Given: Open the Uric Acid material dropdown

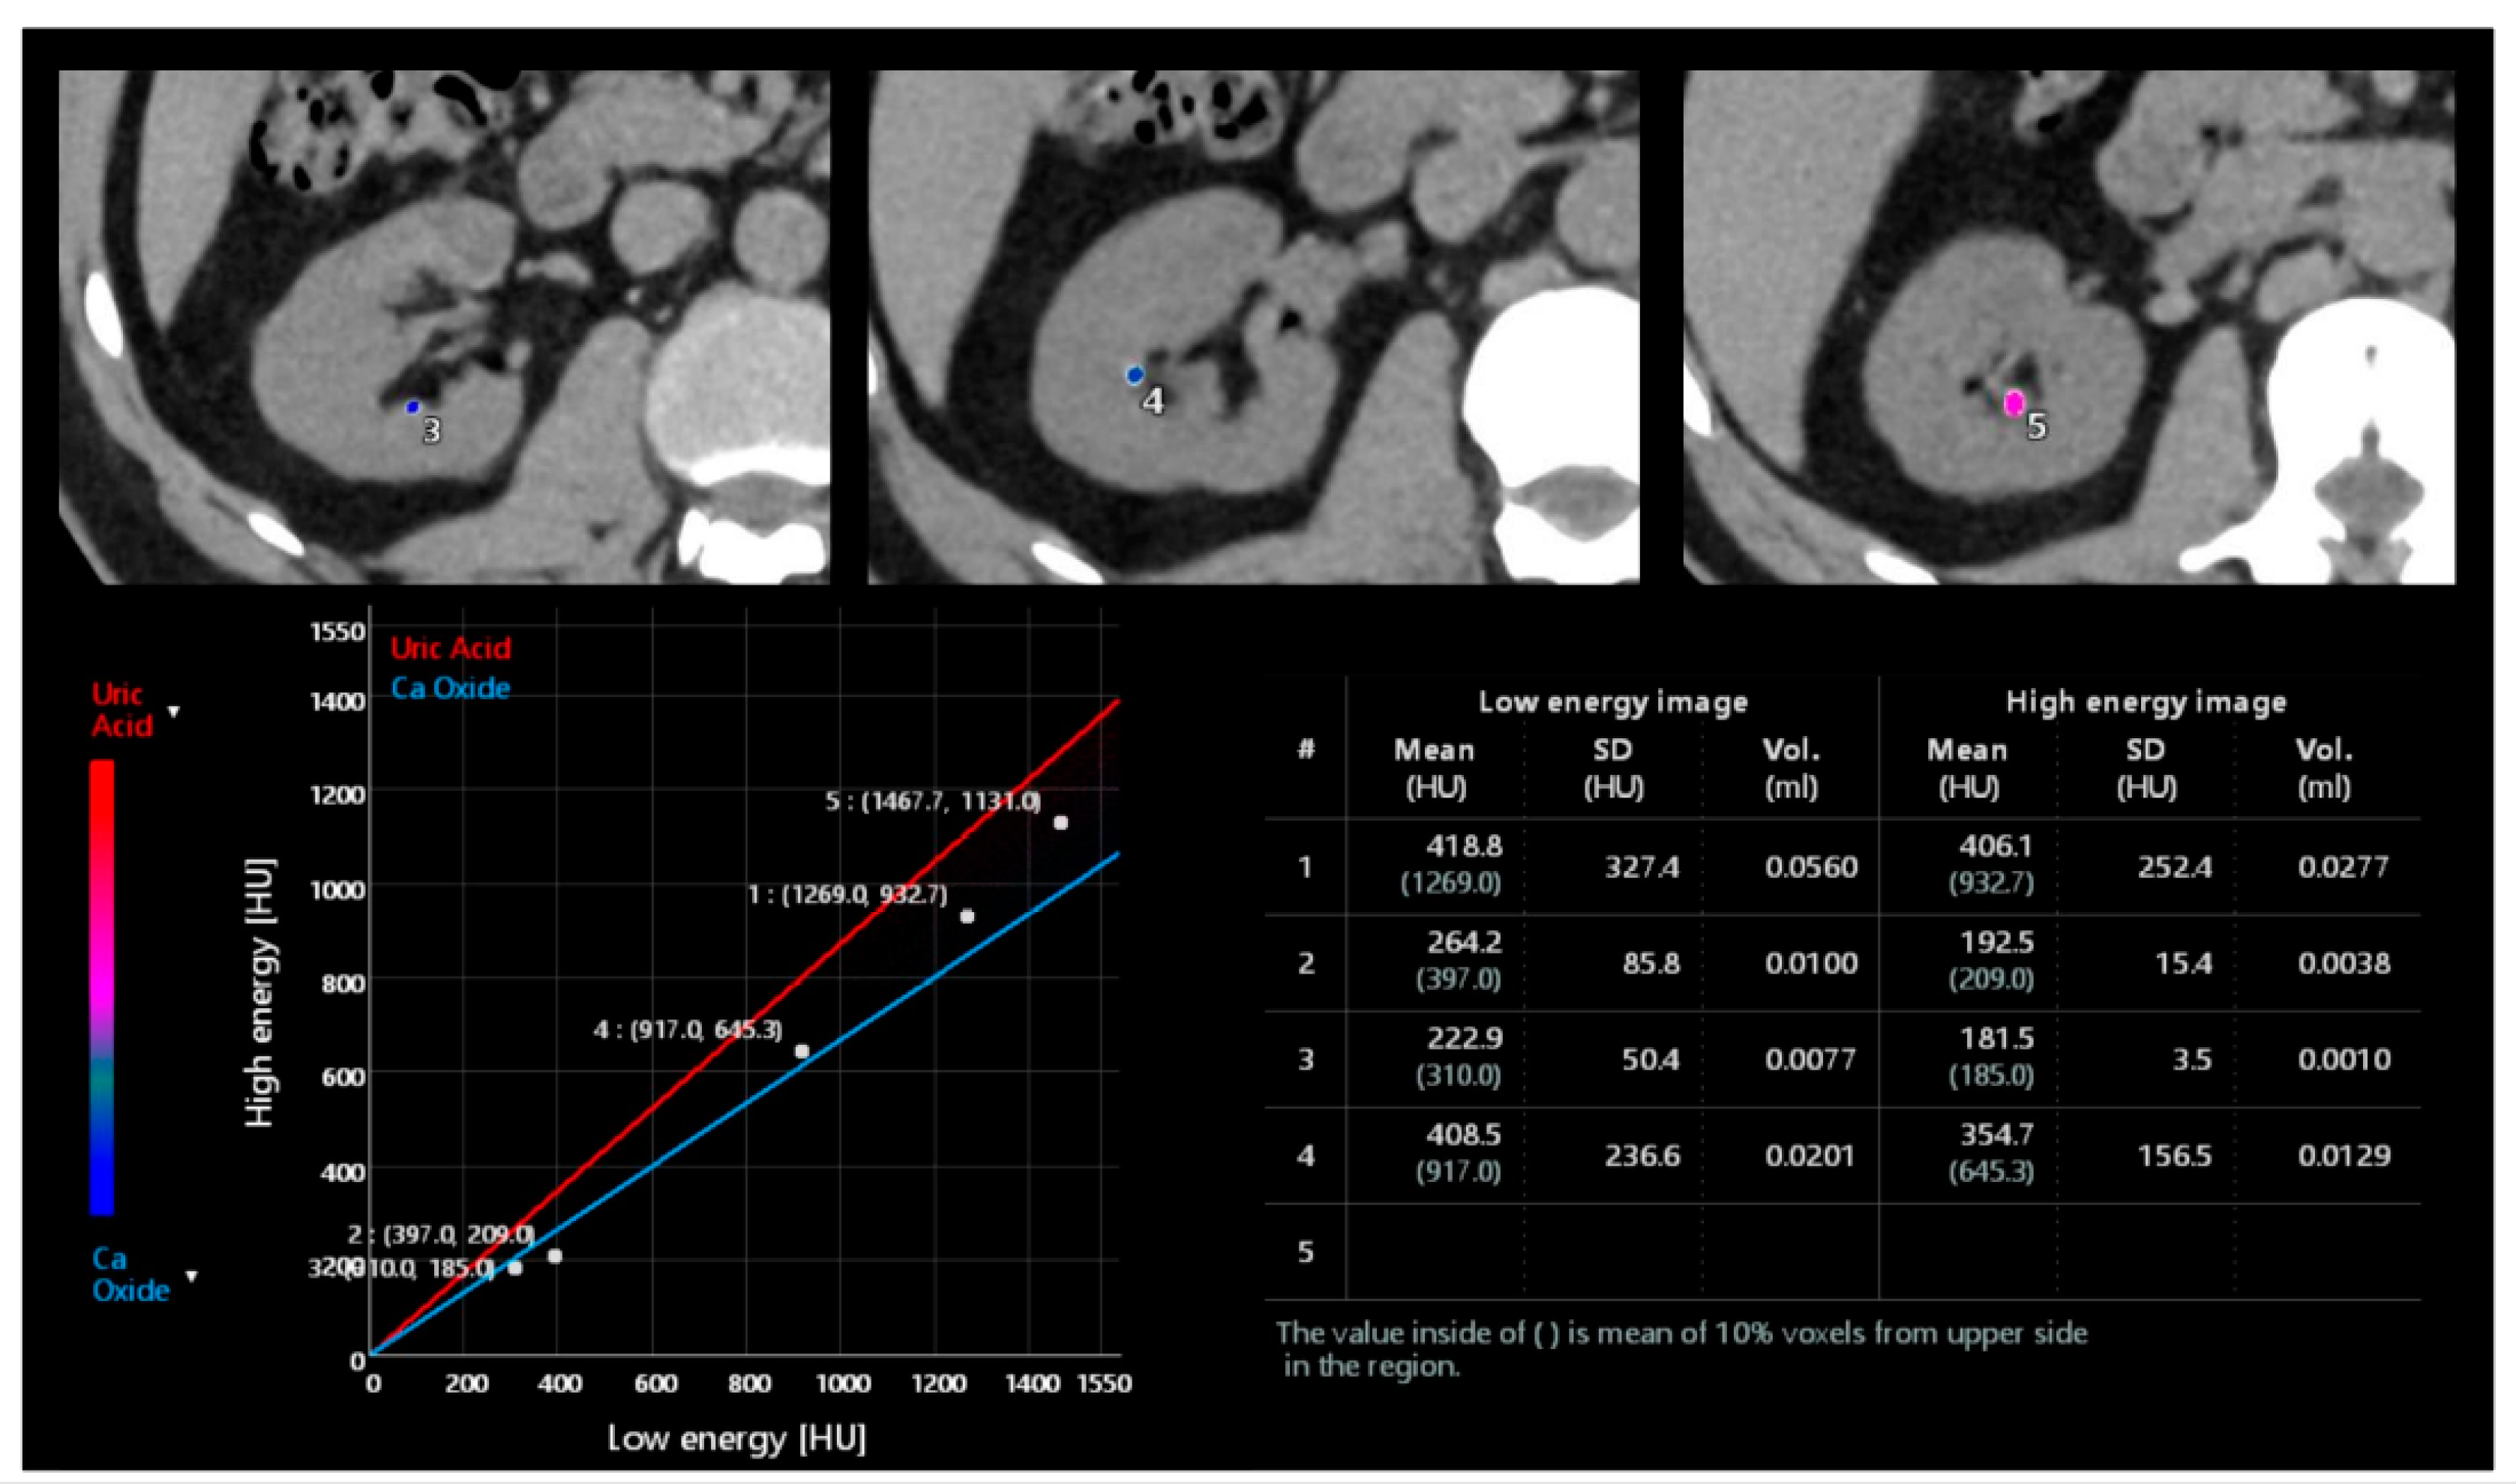Looking at the screenshot, I should [175, 712].
